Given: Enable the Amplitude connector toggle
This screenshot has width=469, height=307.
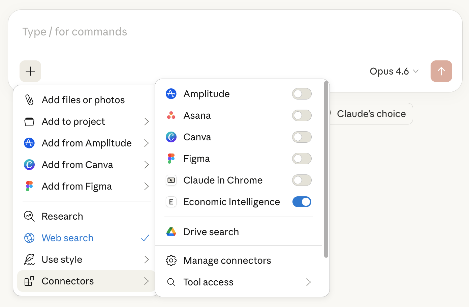Looking at the screenshot, I should pyautogui.click(x=302, y=94).
